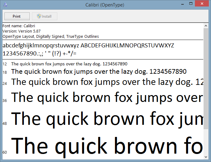Click the scrollbar up arrow

(206, 26)
